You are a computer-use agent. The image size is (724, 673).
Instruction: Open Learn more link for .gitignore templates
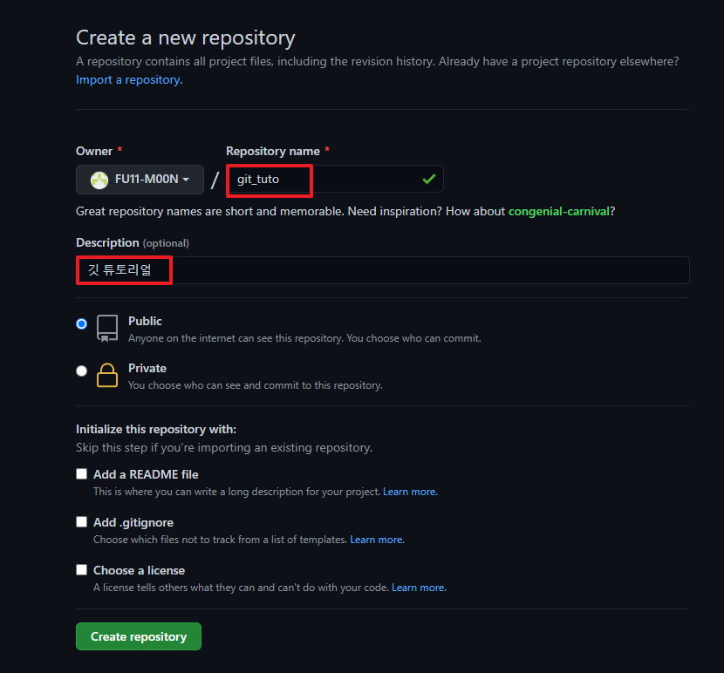[x=377, y=540]
